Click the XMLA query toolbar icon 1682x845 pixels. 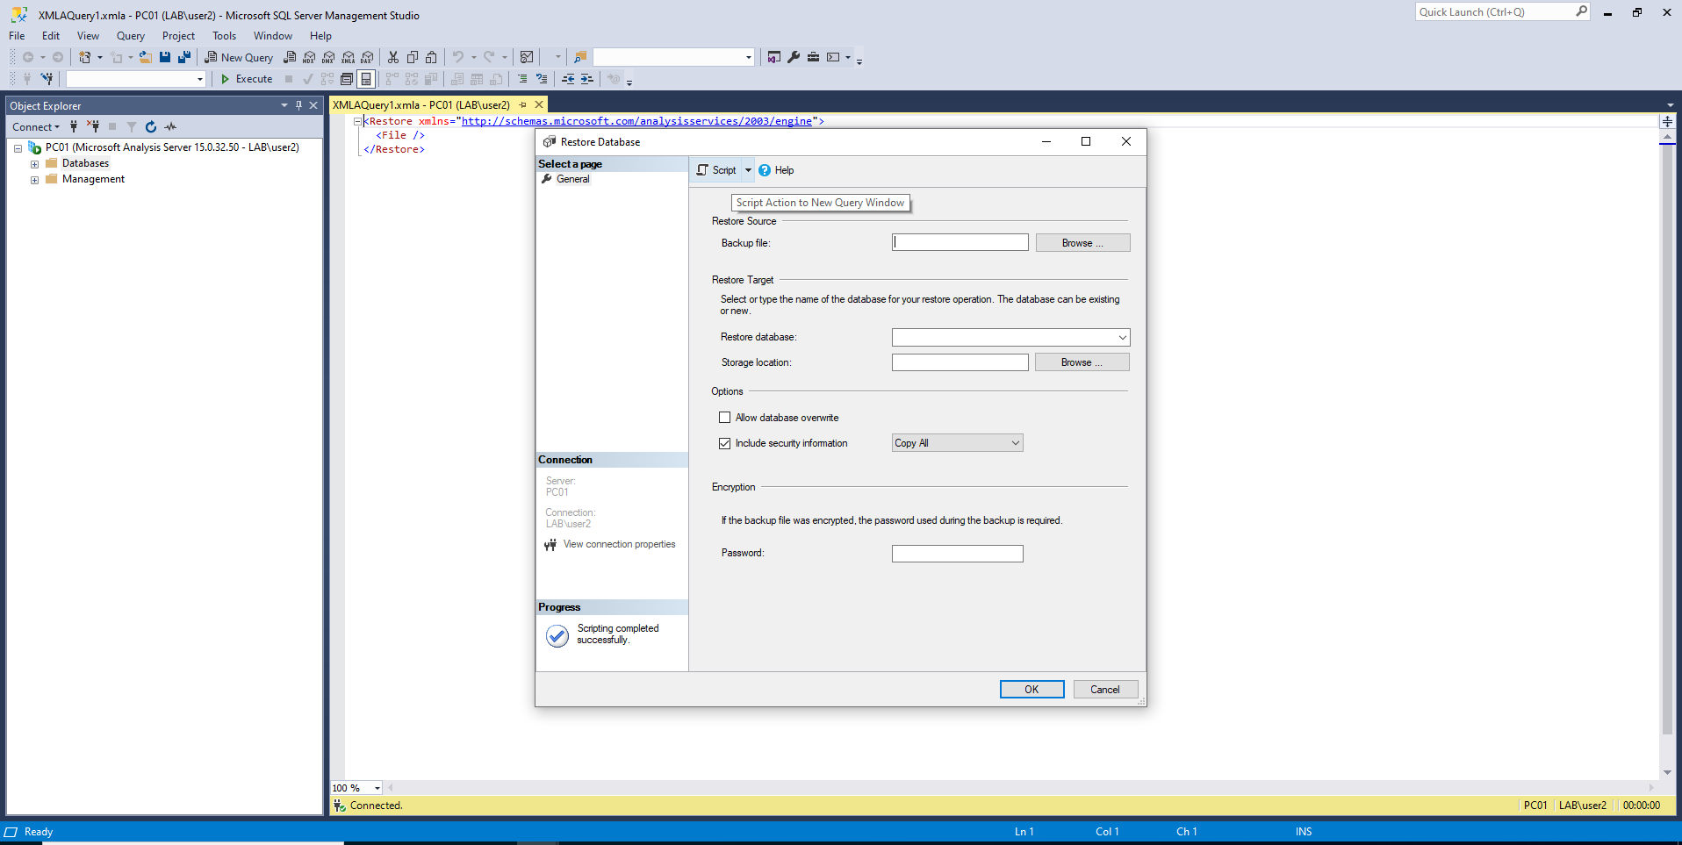[x=348, y=57]
